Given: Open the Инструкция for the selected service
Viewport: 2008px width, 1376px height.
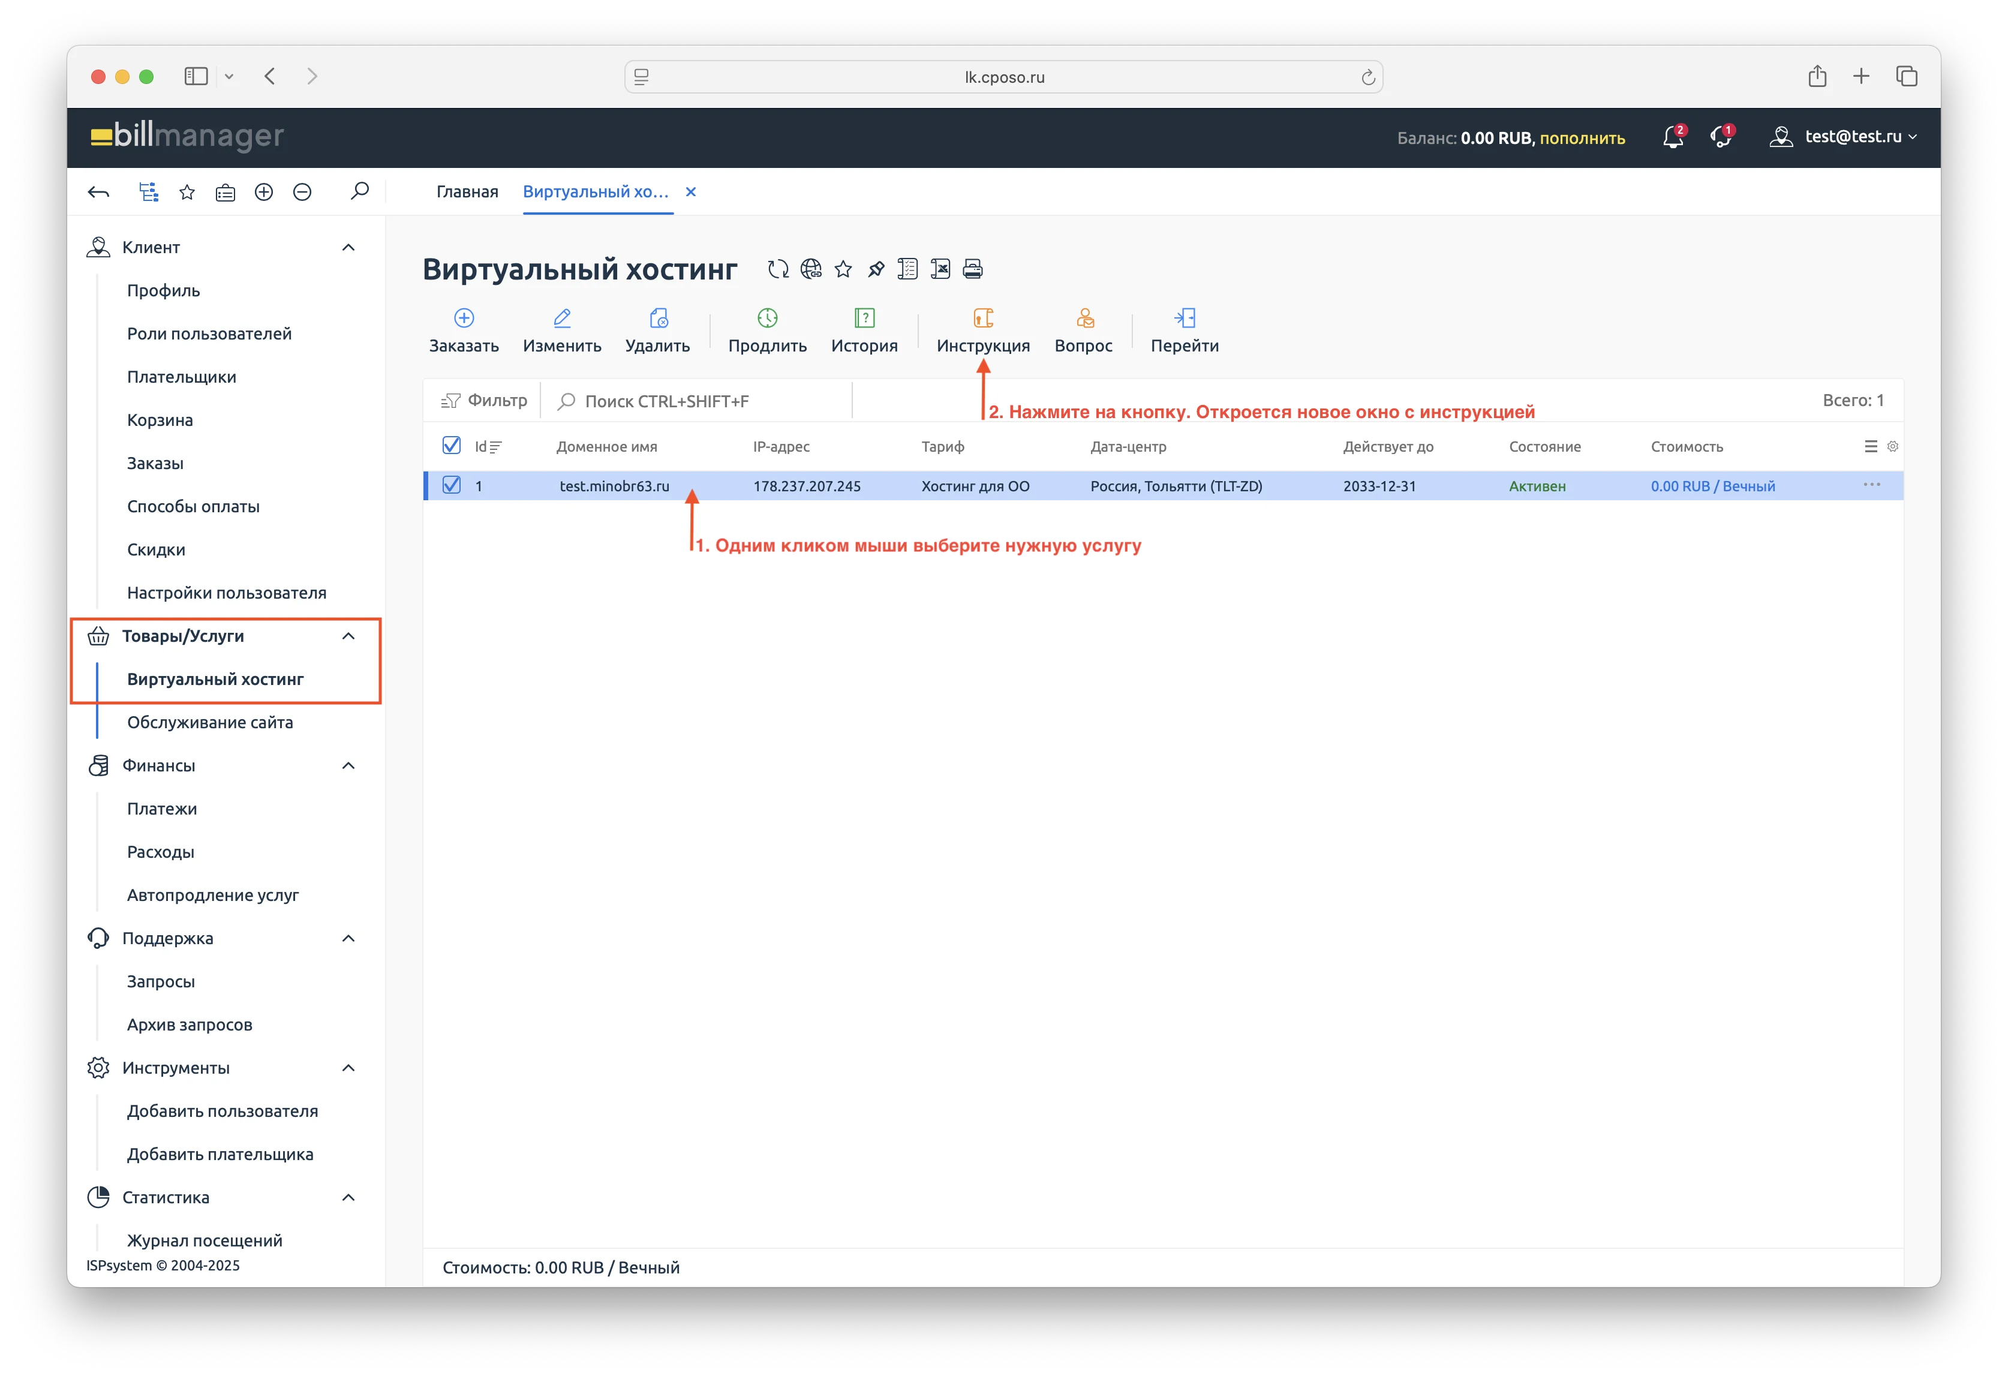Looking at the screenshot, I should click(x=983, y=331).
